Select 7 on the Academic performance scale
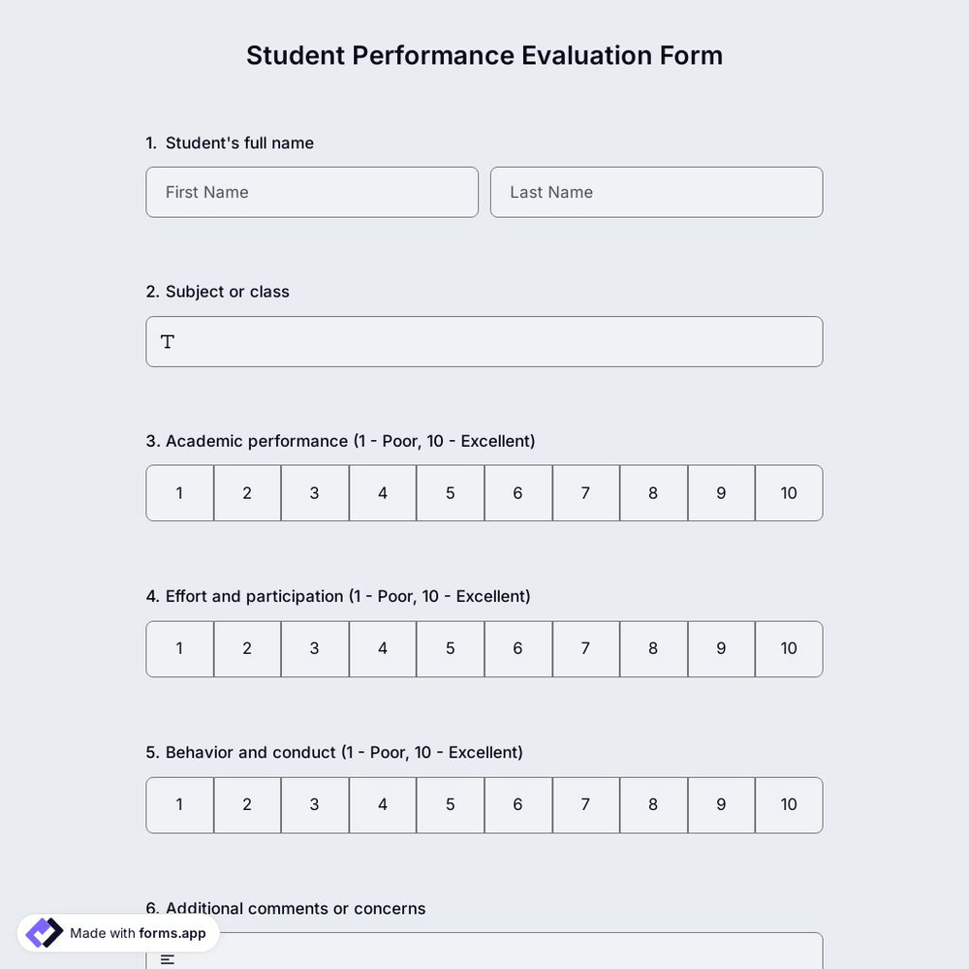 pos(585,492)
